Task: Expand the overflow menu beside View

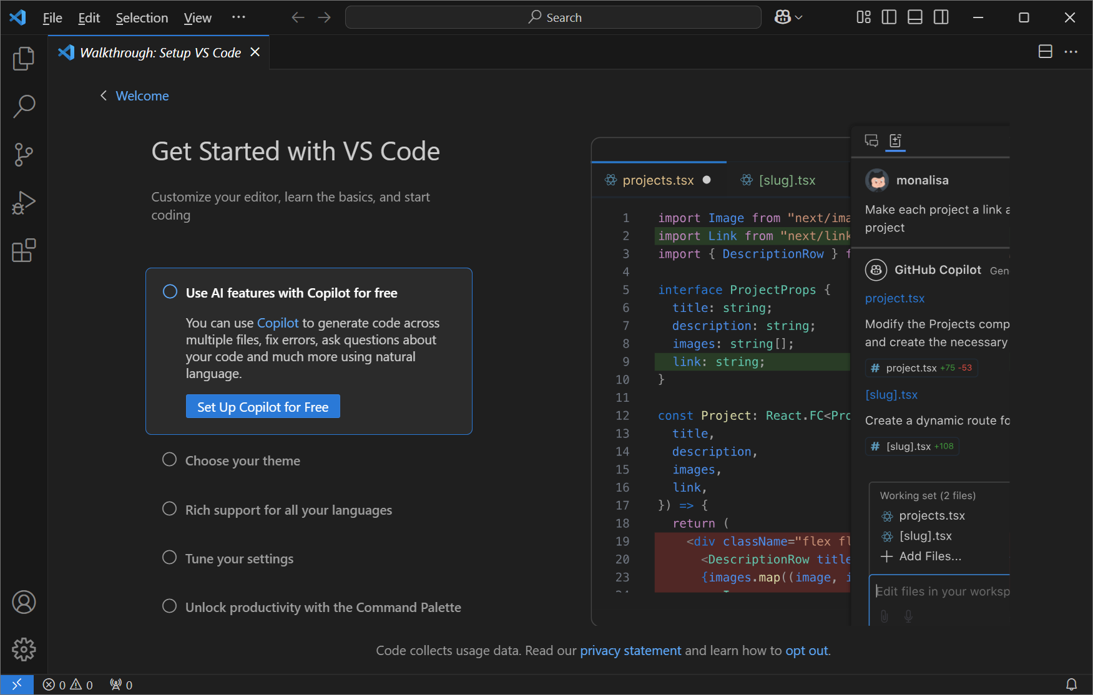Action: [x=238, y=17]
